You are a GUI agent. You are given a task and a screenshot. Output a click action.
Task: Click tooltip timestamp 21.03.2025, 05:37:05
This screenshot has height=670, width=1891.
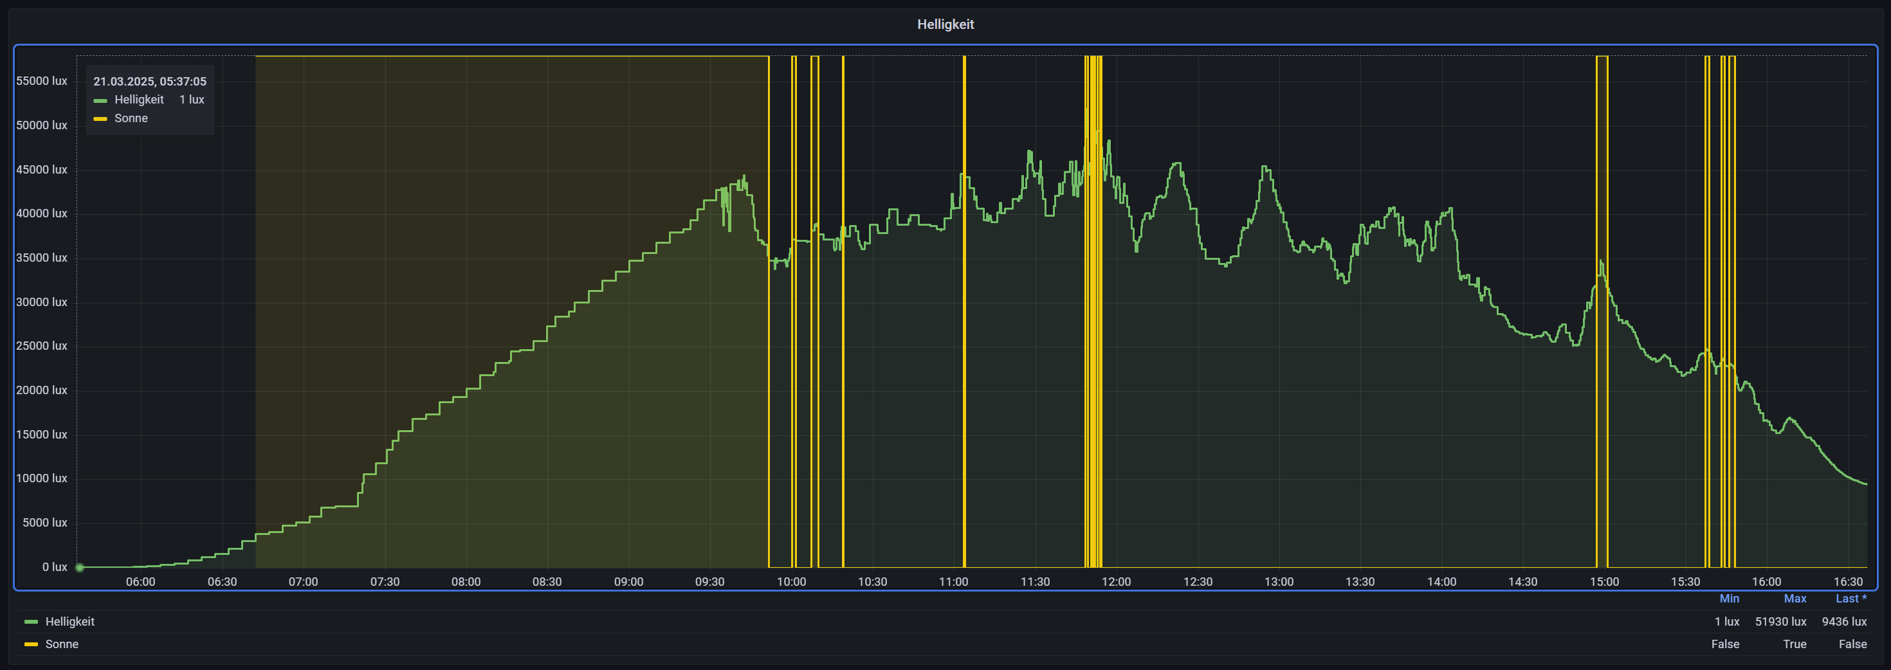click(x=150, y=82)
